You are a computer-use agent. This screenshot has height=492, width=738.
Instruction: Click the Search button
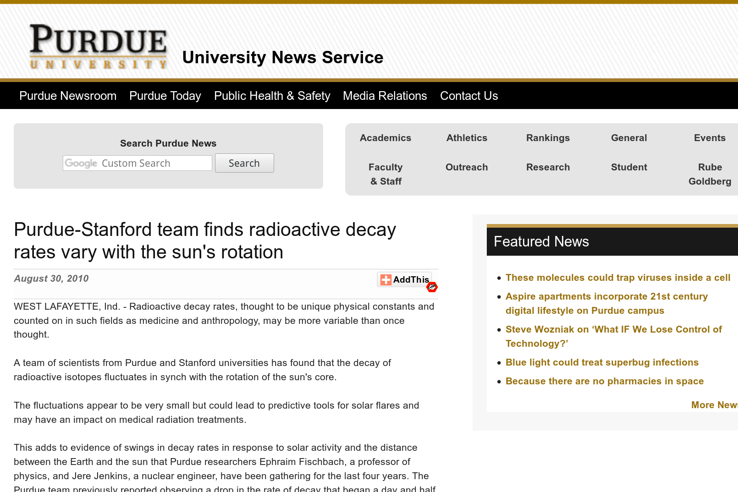[x=244, y=163]
